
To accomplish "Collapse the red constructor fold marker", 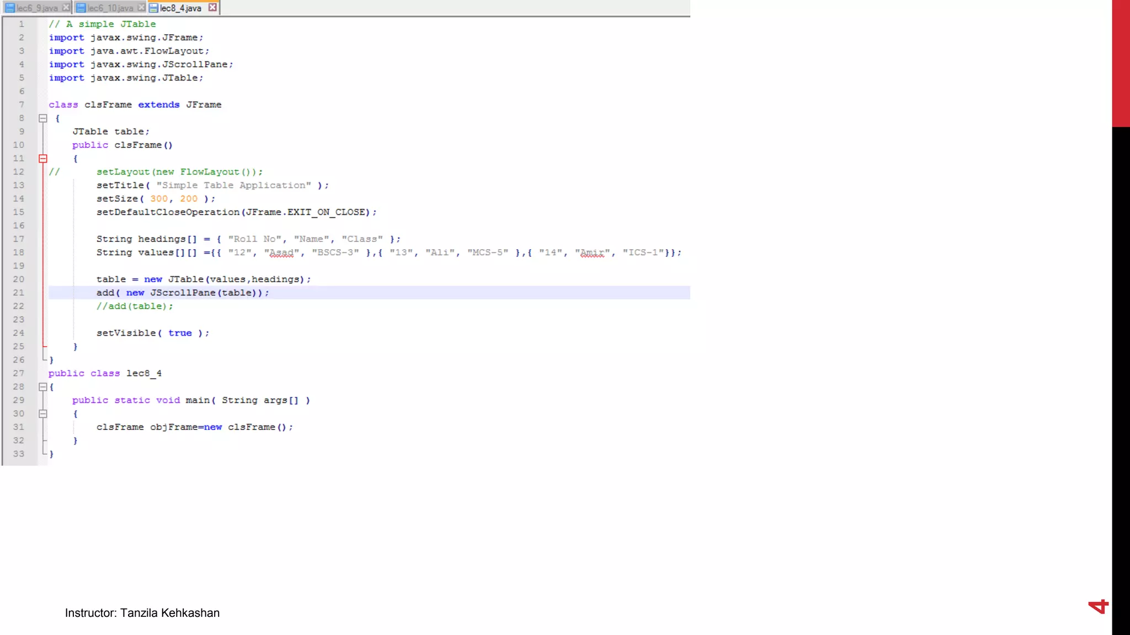I will (x=43, y=159).
